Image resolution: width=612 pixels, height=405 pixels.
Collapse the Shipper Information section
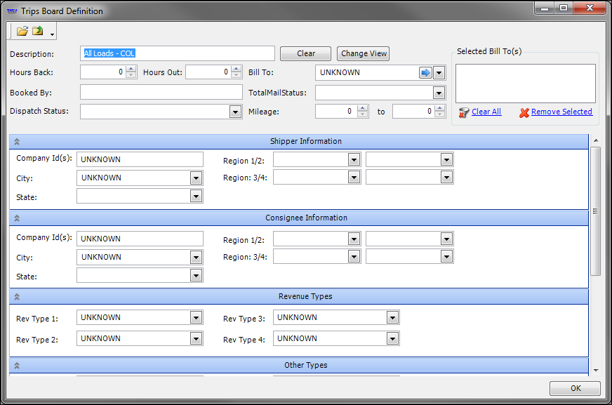click(x=17, y=142)
